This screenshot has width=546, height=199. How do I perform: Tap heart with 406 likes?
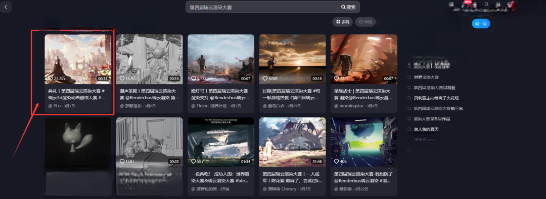tap(336, 162)
